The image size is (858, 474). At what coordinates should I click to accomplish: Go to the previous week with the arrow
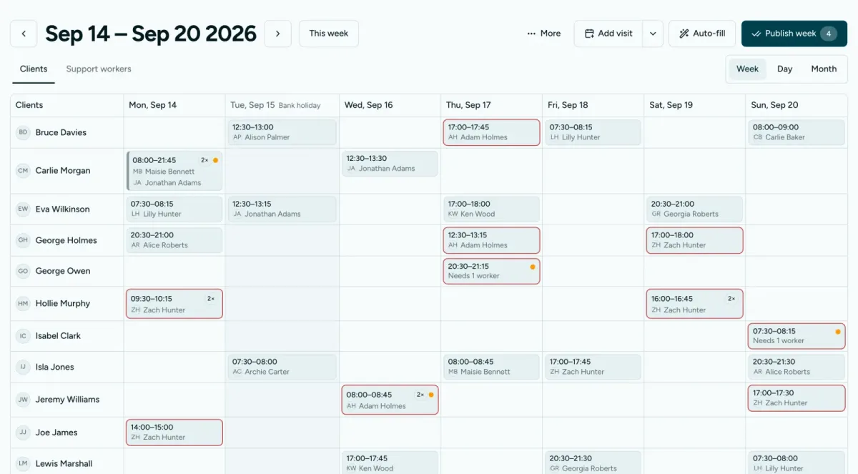(x=24, y=34)
